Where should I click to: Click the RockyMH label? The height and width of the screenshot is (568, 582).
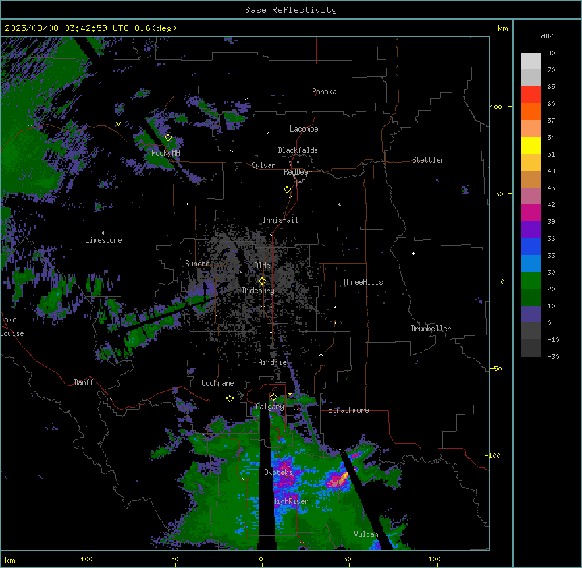165,153
